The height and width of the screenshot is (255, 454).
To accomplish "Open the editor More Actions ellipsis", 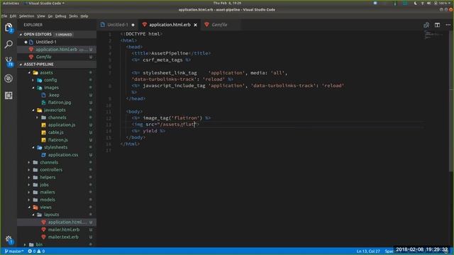I will [448, 25].
